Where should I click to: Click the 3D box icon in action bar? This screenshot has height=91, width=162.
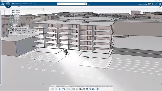click(x=77, y=89)
